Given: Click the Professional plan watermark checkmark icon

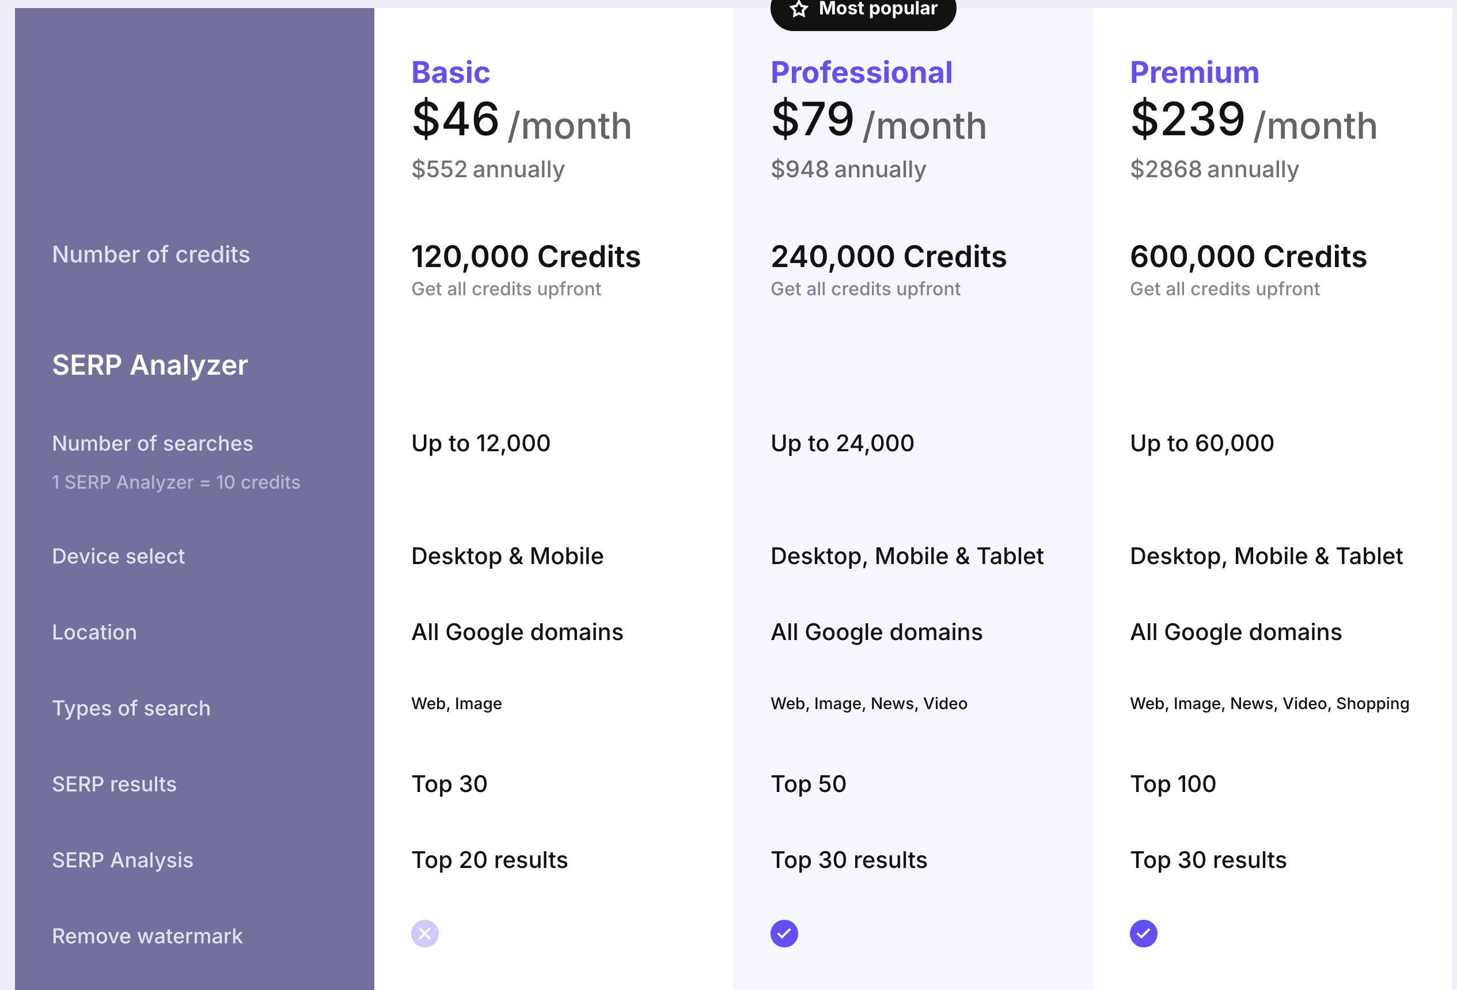Looking at the screenshot, I should [784, 934].
